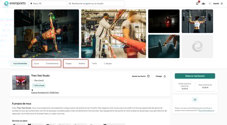Click the envelope contact icon

click(195, 100)
